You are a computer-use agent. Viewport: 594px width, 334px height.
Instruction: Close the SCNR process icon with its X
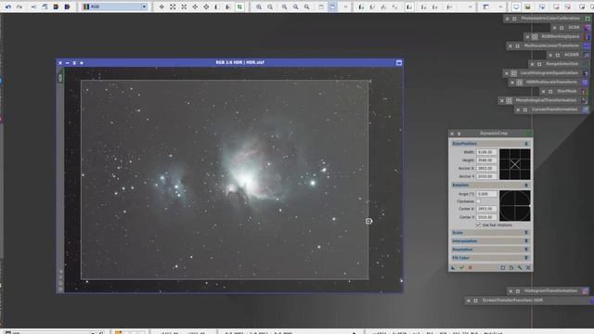[x=555, y=28]
